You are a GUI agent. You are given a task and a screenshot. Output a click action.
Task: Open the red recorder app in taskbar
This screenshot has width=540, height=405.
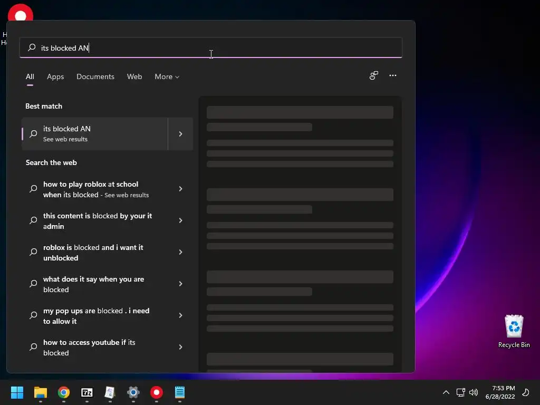156,392
